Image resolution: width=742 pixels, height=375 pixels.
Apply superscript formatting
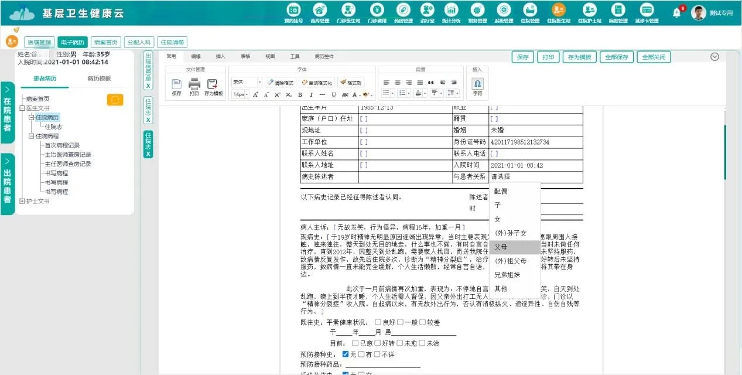pos(278,94)
